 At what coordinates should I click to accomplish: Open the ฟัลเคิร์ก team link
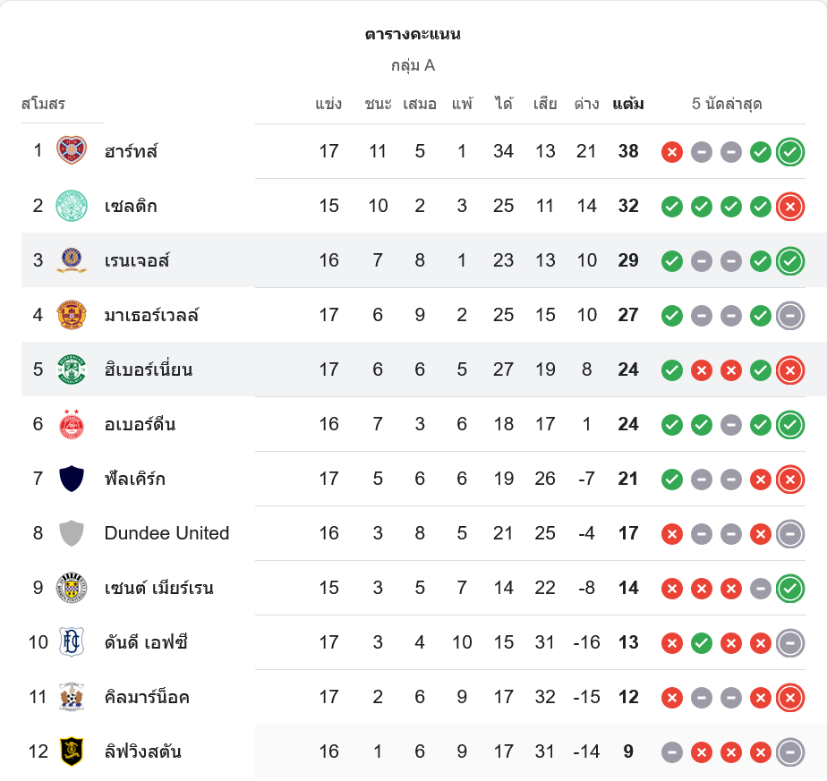(134, 479)
